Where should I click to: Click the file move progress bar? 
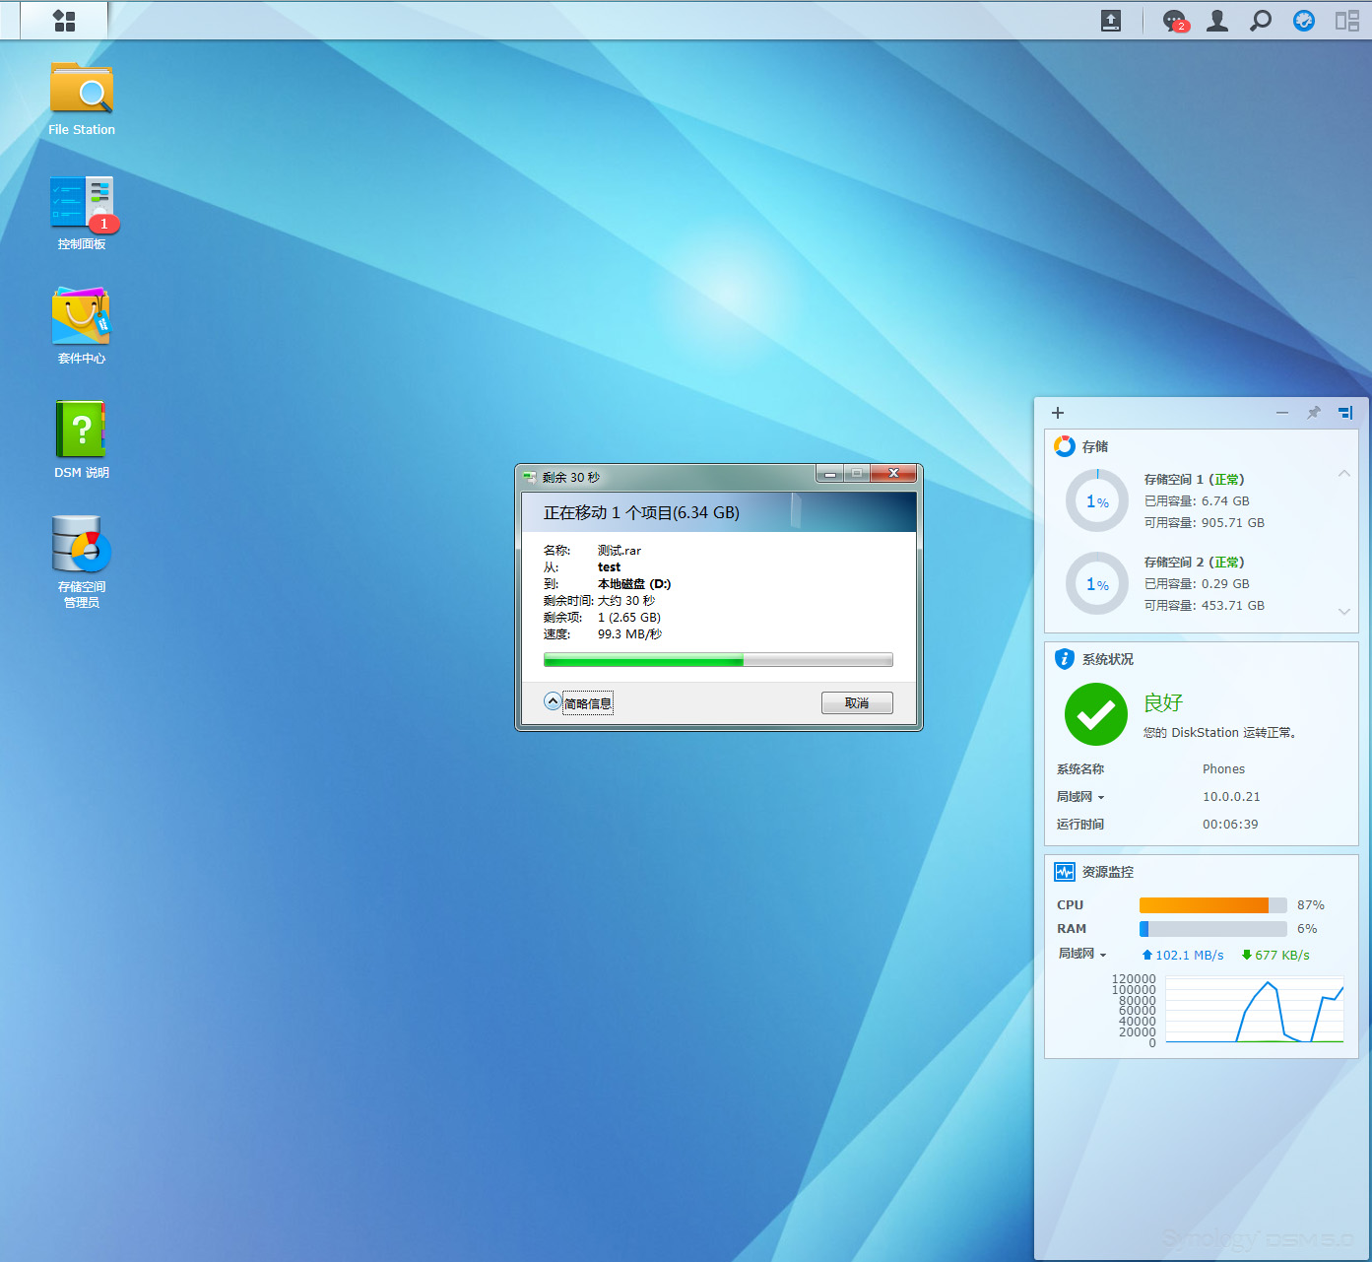coord(718,660)
